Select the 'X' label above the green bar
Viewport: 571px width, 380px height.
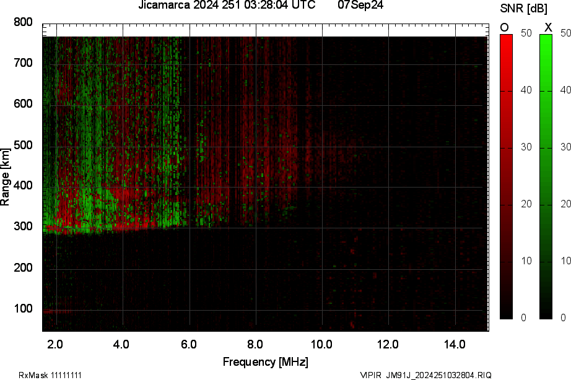click(547, 27)
